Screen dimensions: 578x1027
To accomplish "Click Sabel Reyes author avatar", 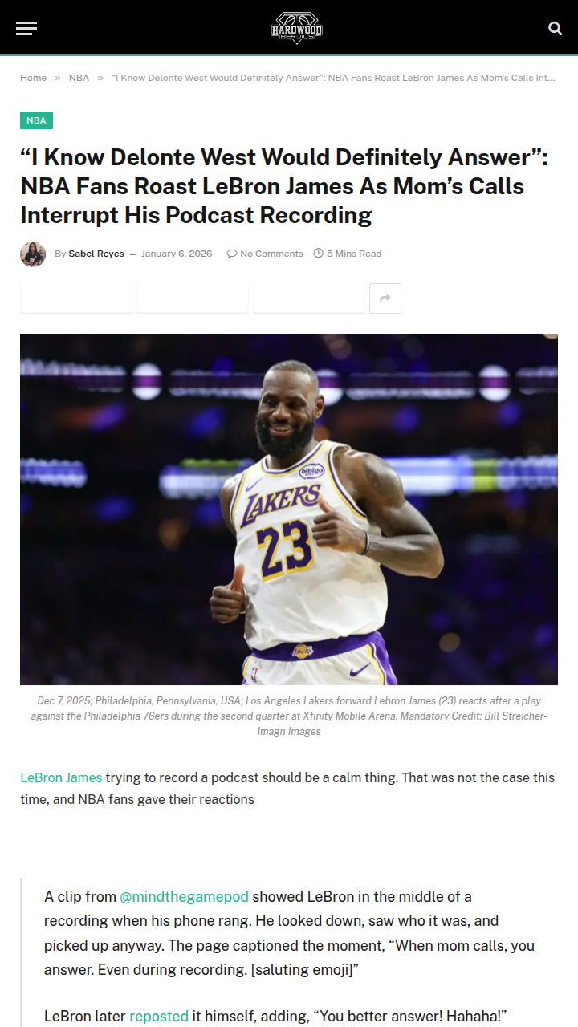I will coord(33,254).
